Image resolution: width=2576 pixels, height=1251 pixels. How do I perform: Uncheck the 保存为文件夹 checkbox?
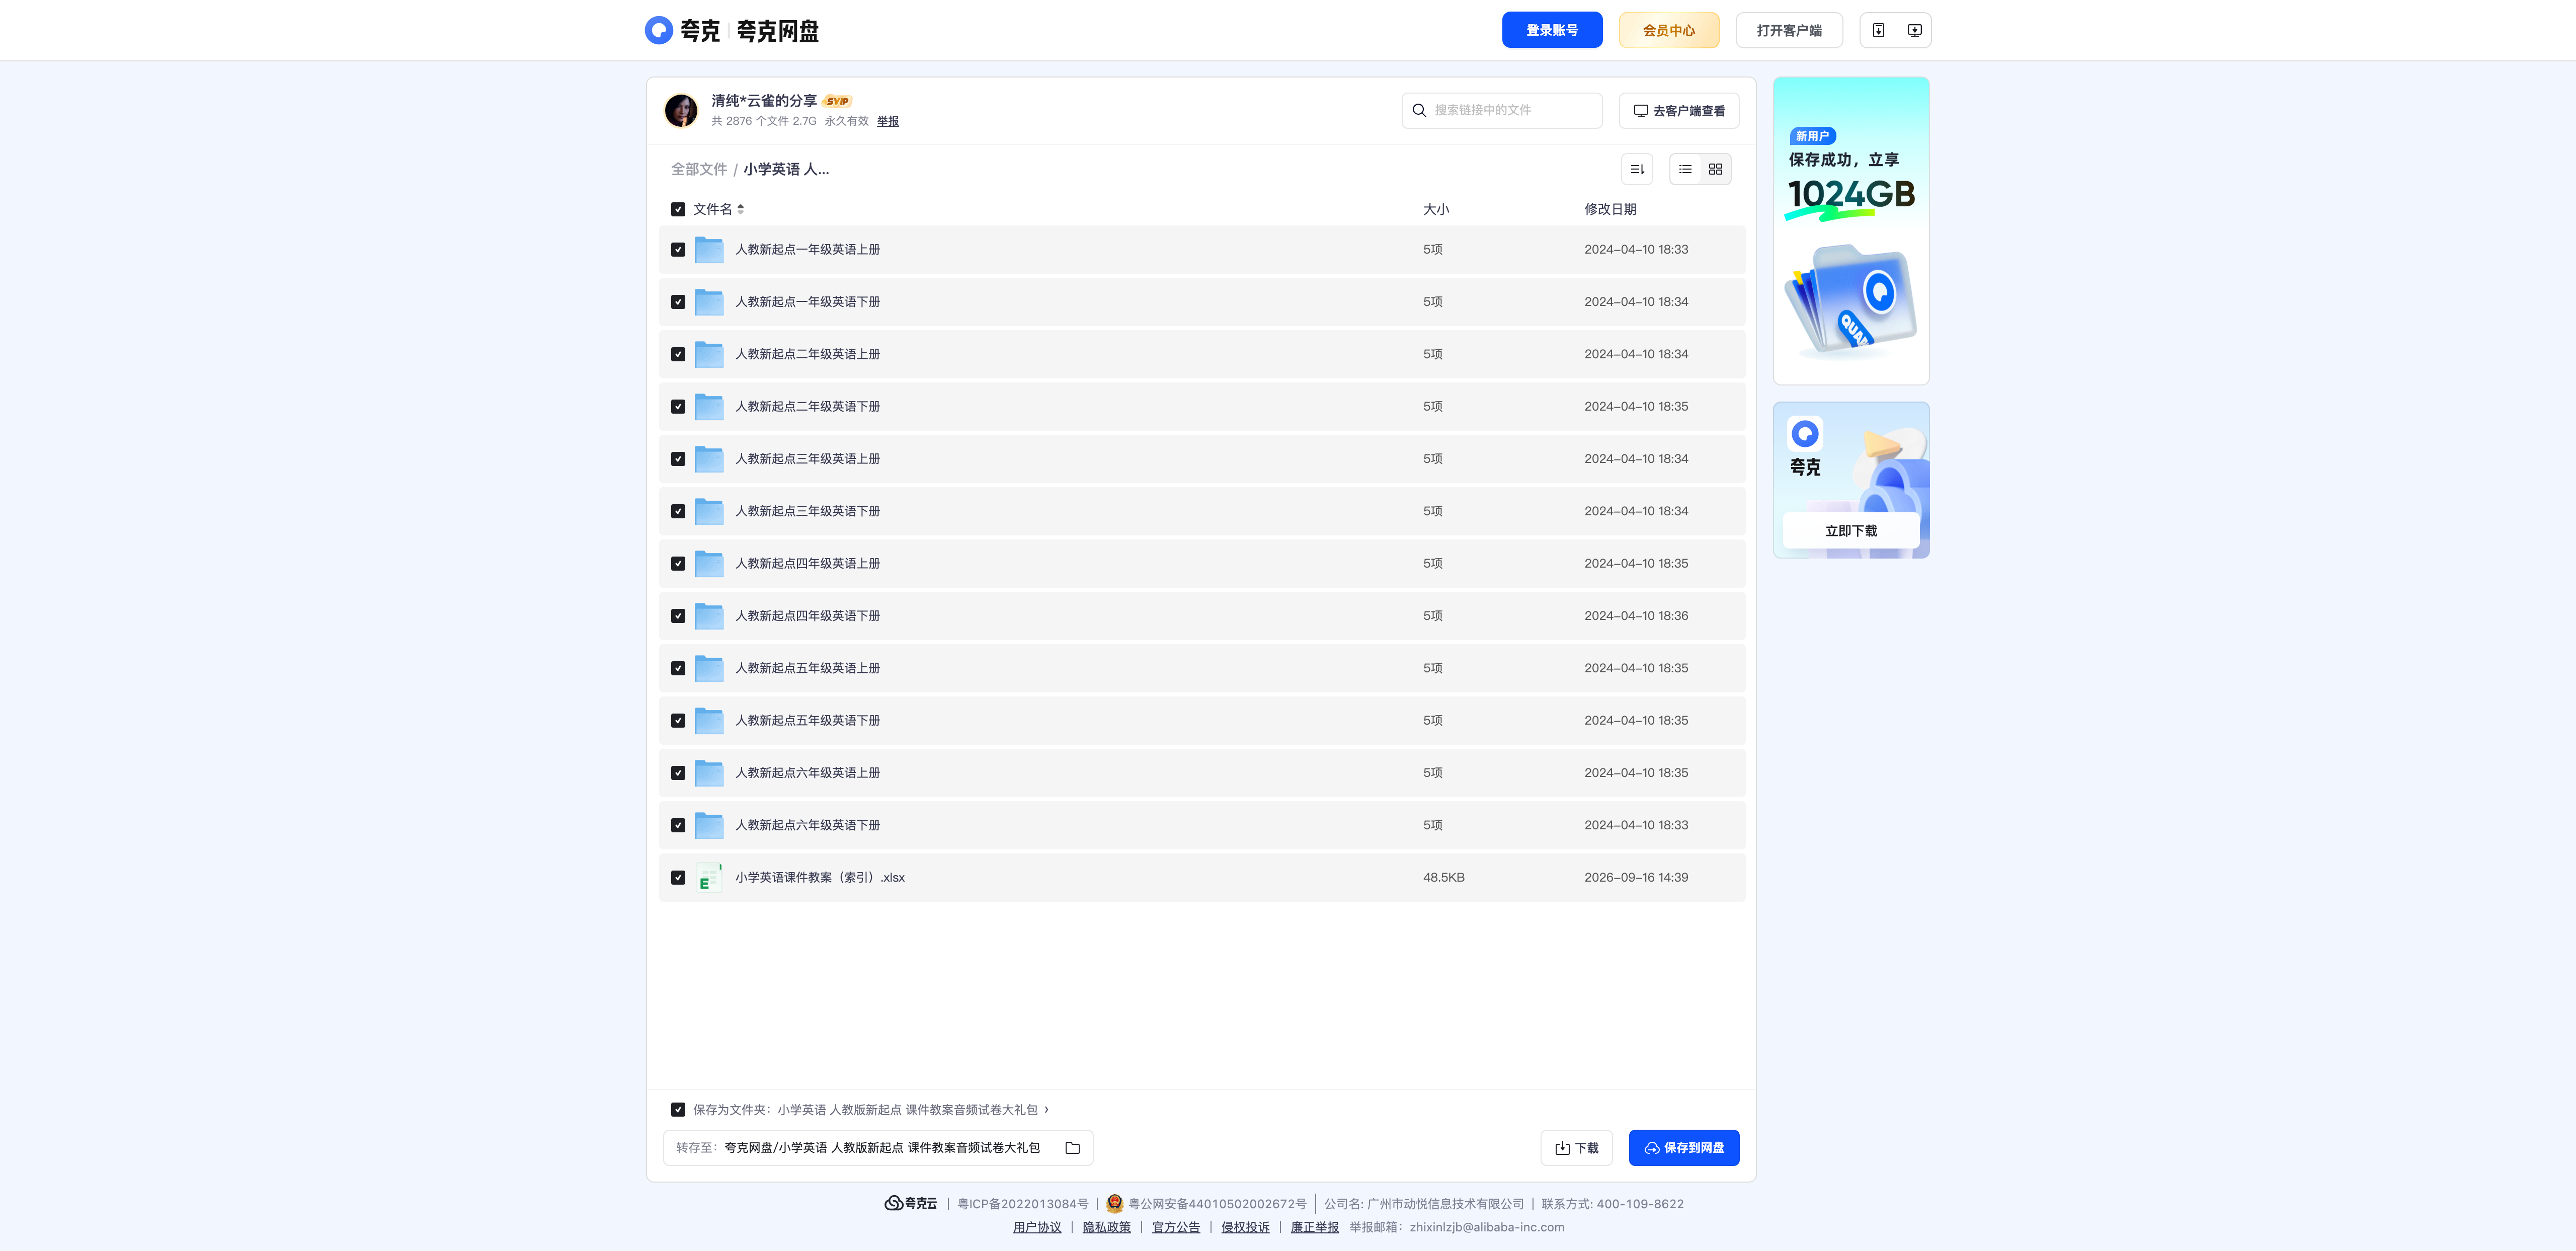678,1109
